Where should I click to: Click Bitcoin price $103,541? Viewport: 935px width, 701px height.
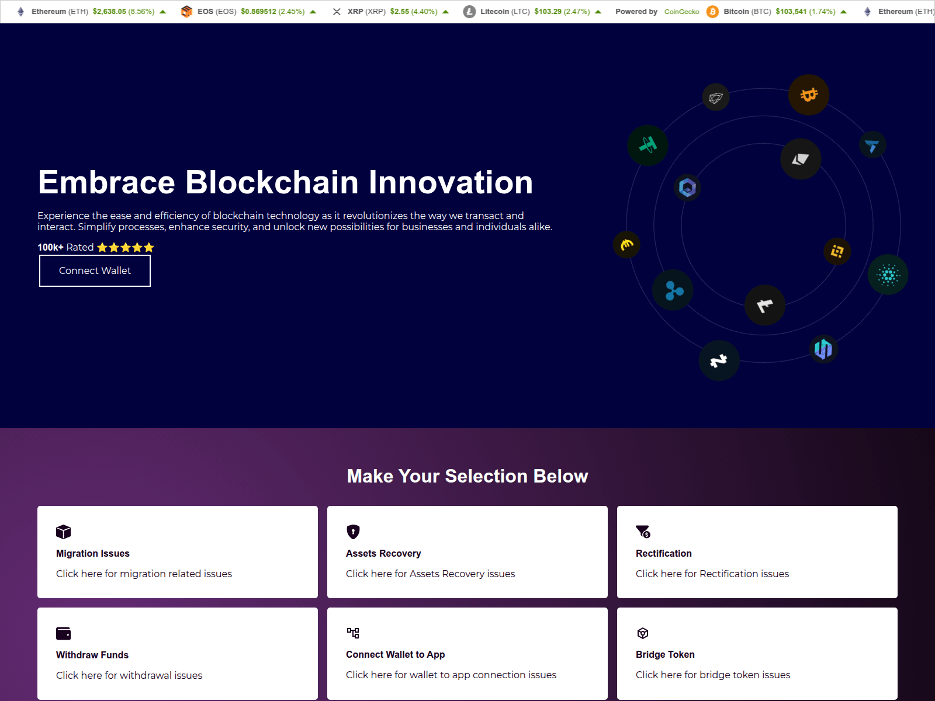[791, 12]
